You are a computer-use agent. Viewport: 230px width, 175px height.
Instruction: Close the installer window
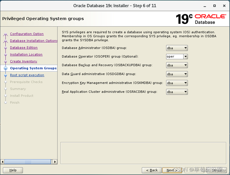point(224,6)
